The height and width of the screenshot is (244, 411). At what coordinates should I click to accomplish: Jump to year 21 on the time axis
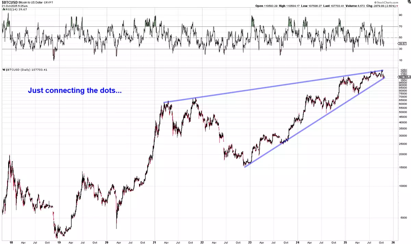click(x=154, y=241)
